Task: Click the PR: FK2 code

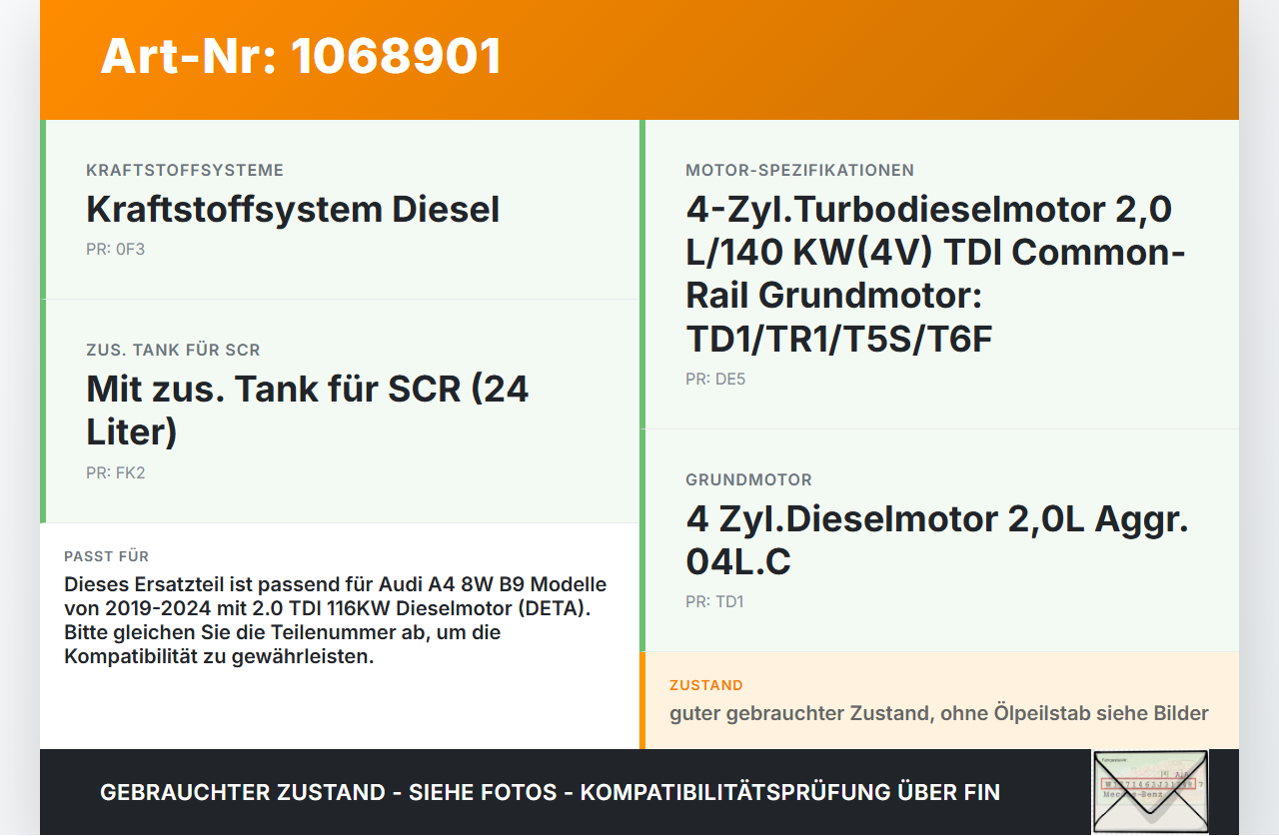Action: coord(116,472)
